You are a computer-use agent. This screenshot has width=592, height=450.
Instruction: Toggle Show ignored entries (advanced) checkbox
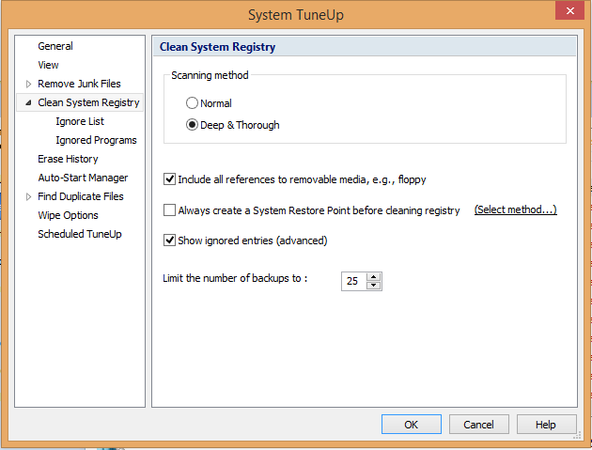(169, 241)
